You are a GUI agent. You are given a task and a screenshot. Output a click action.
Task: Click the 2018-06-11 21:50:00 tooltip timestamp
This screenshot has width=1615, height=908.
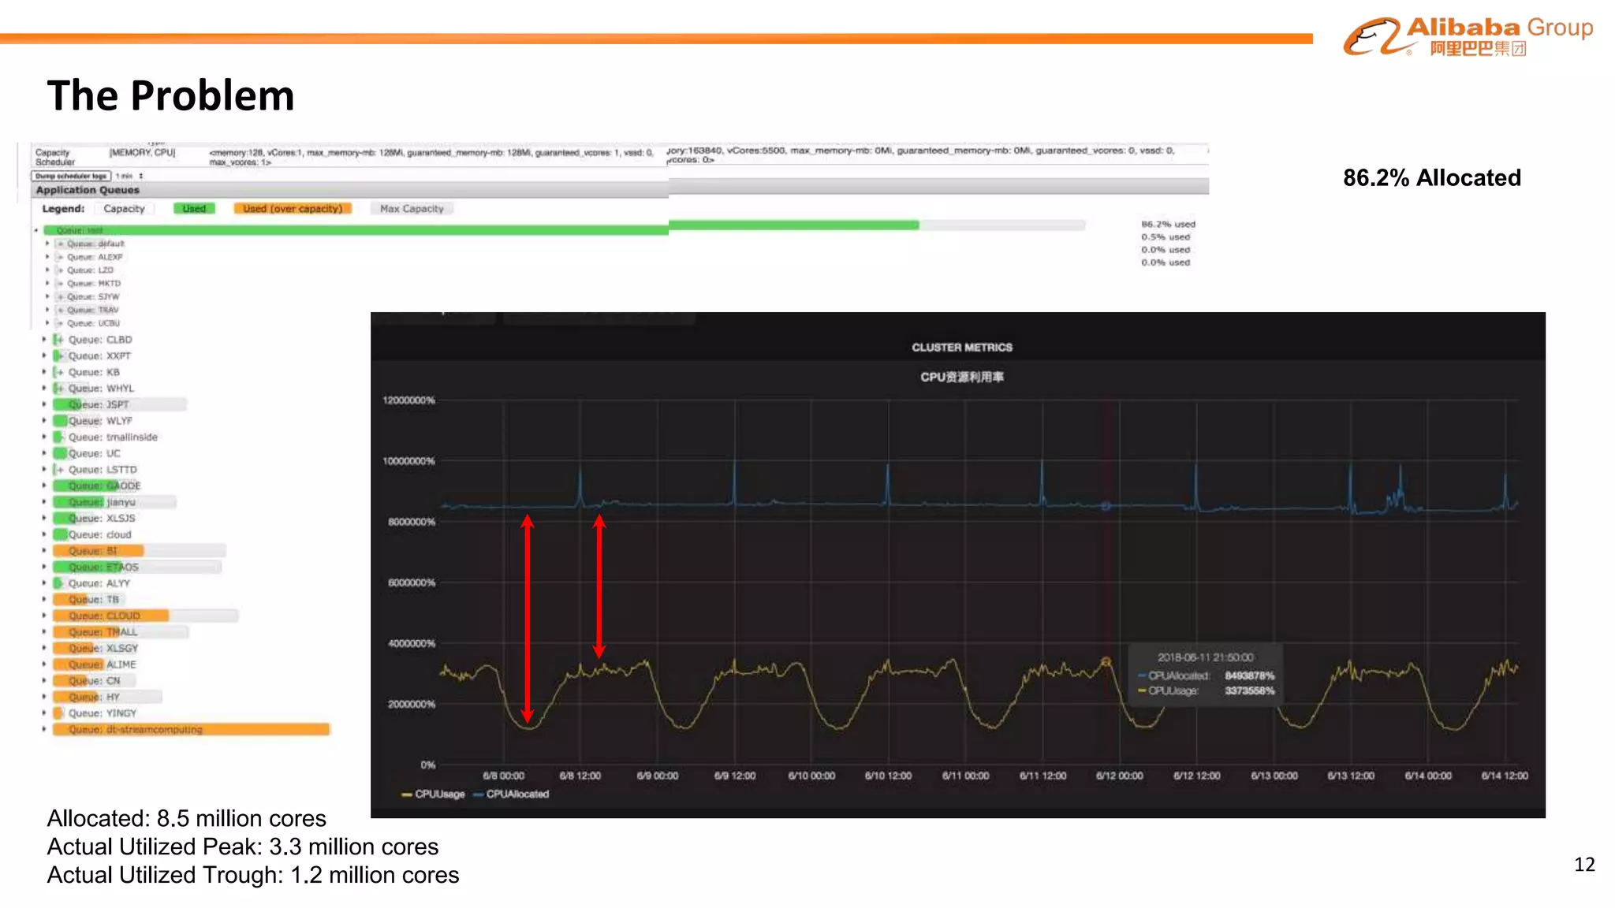[1205, 657]
